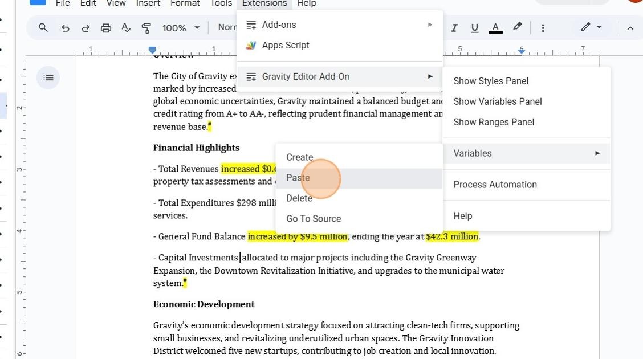Viewport: 643px width, 359px height.
Task: Expand Gravity Editor Add-On submenu
Action: (340, 76)
